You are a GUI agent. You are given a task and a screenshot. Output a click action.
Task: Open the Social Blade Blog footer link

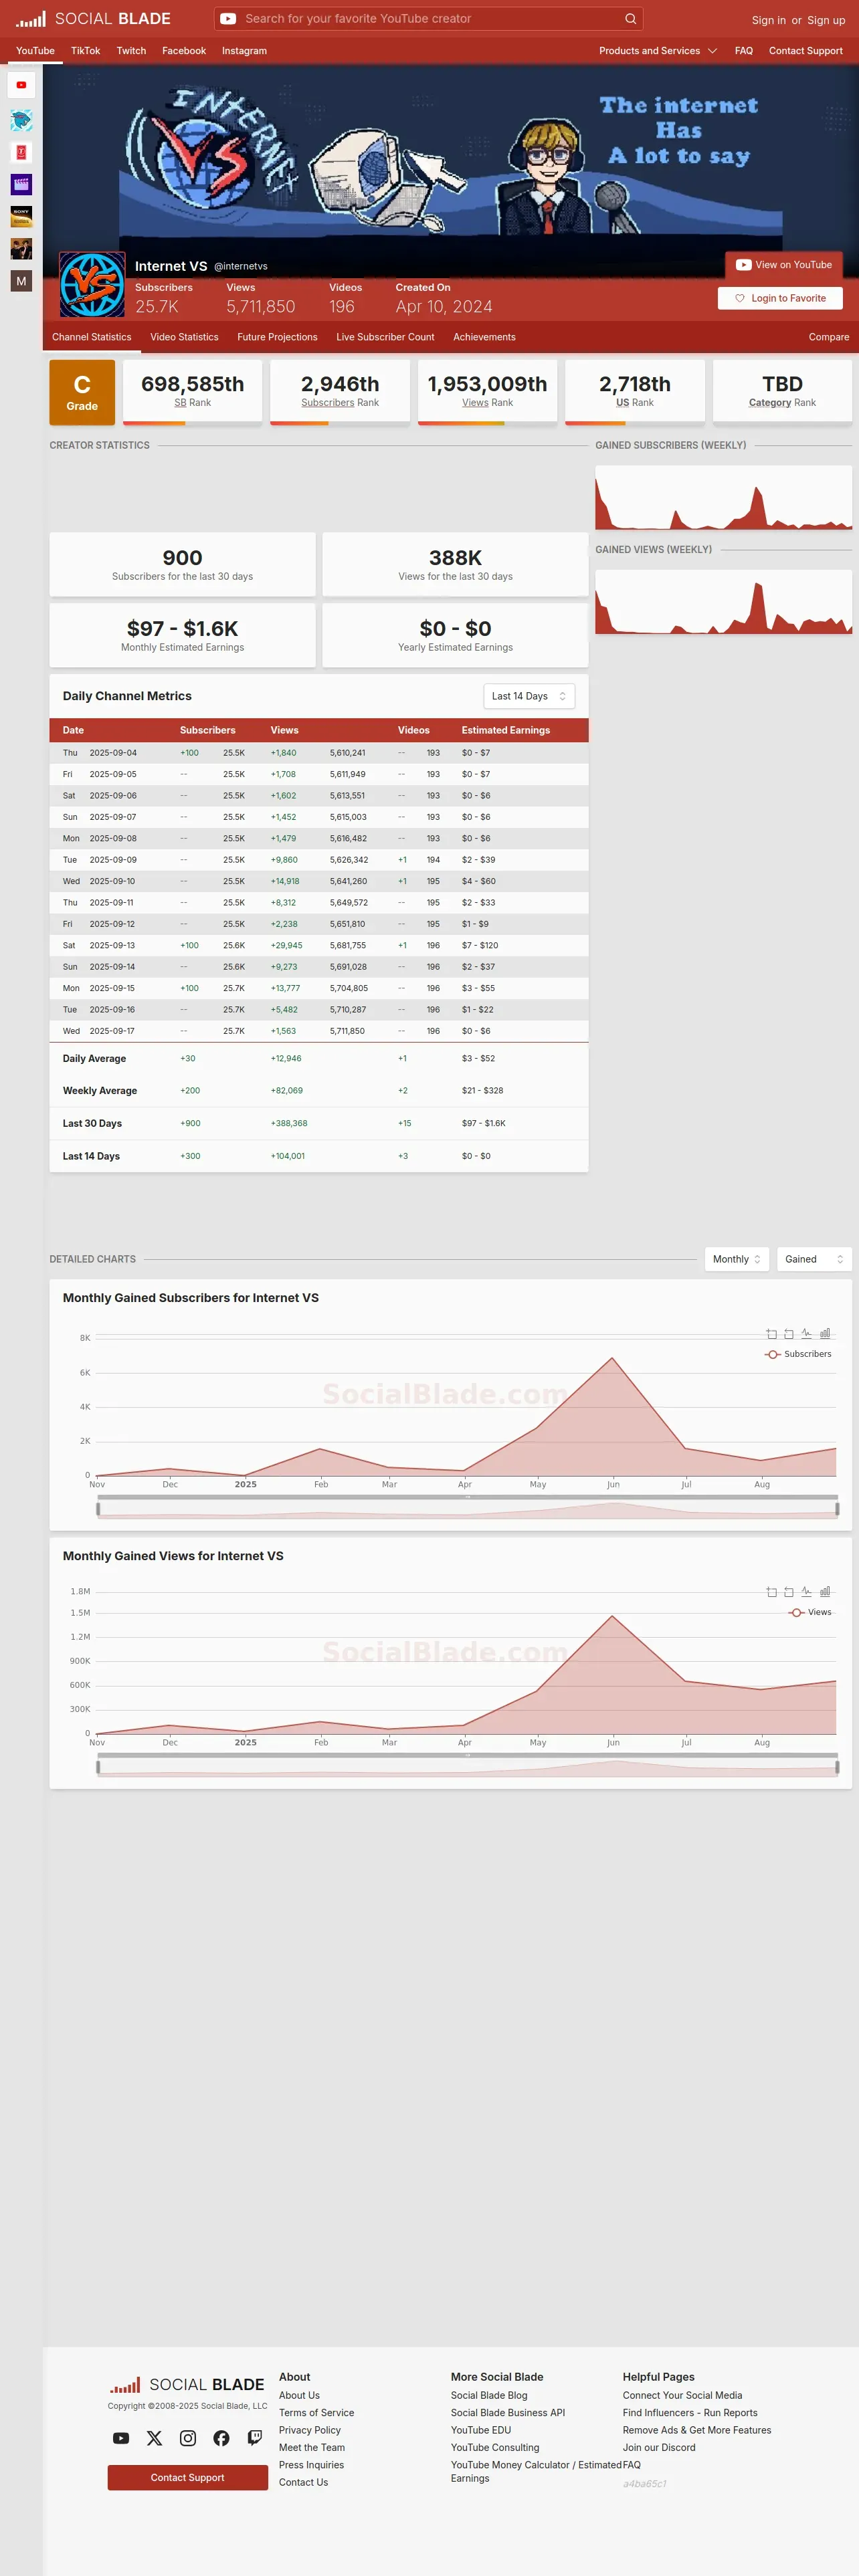click(x=489, y=2395)
